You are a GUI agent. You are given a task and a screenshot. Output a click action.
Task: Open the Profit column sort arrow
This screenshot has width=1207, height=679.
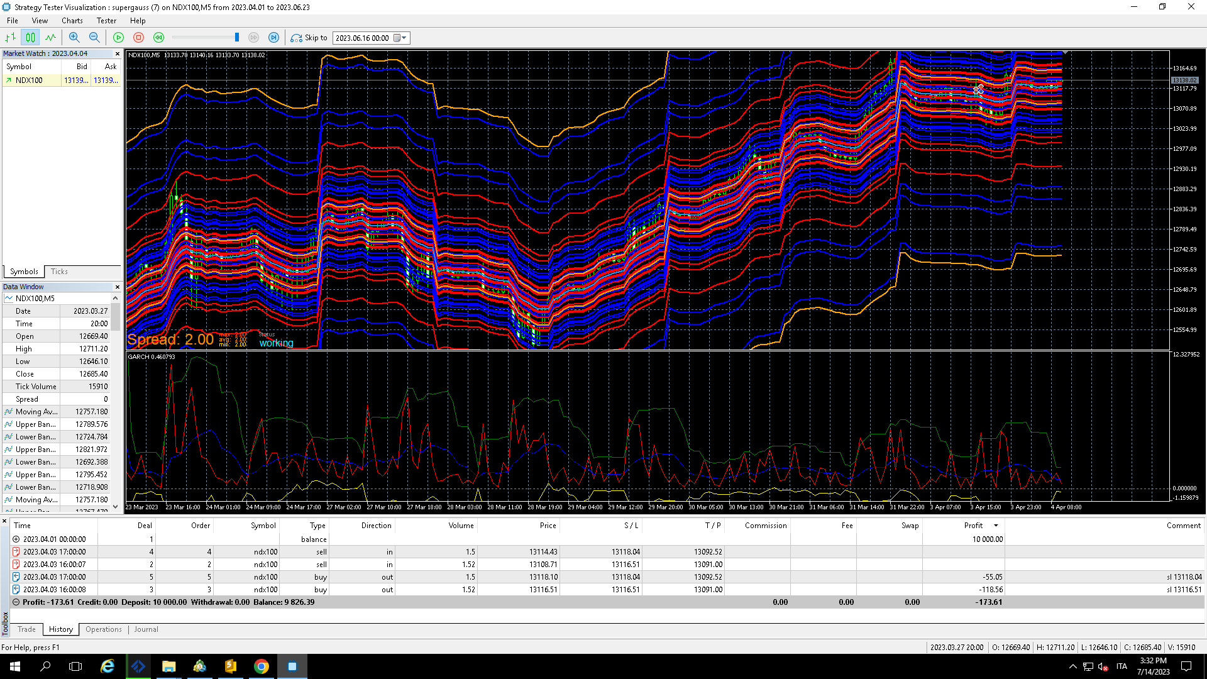pyautogui.click(x=996, y=526)
